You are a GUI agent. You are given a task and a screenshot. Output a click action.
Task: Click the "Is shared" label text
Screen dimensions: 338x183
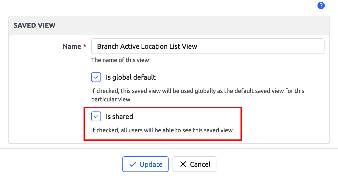(x=119, y=116)
